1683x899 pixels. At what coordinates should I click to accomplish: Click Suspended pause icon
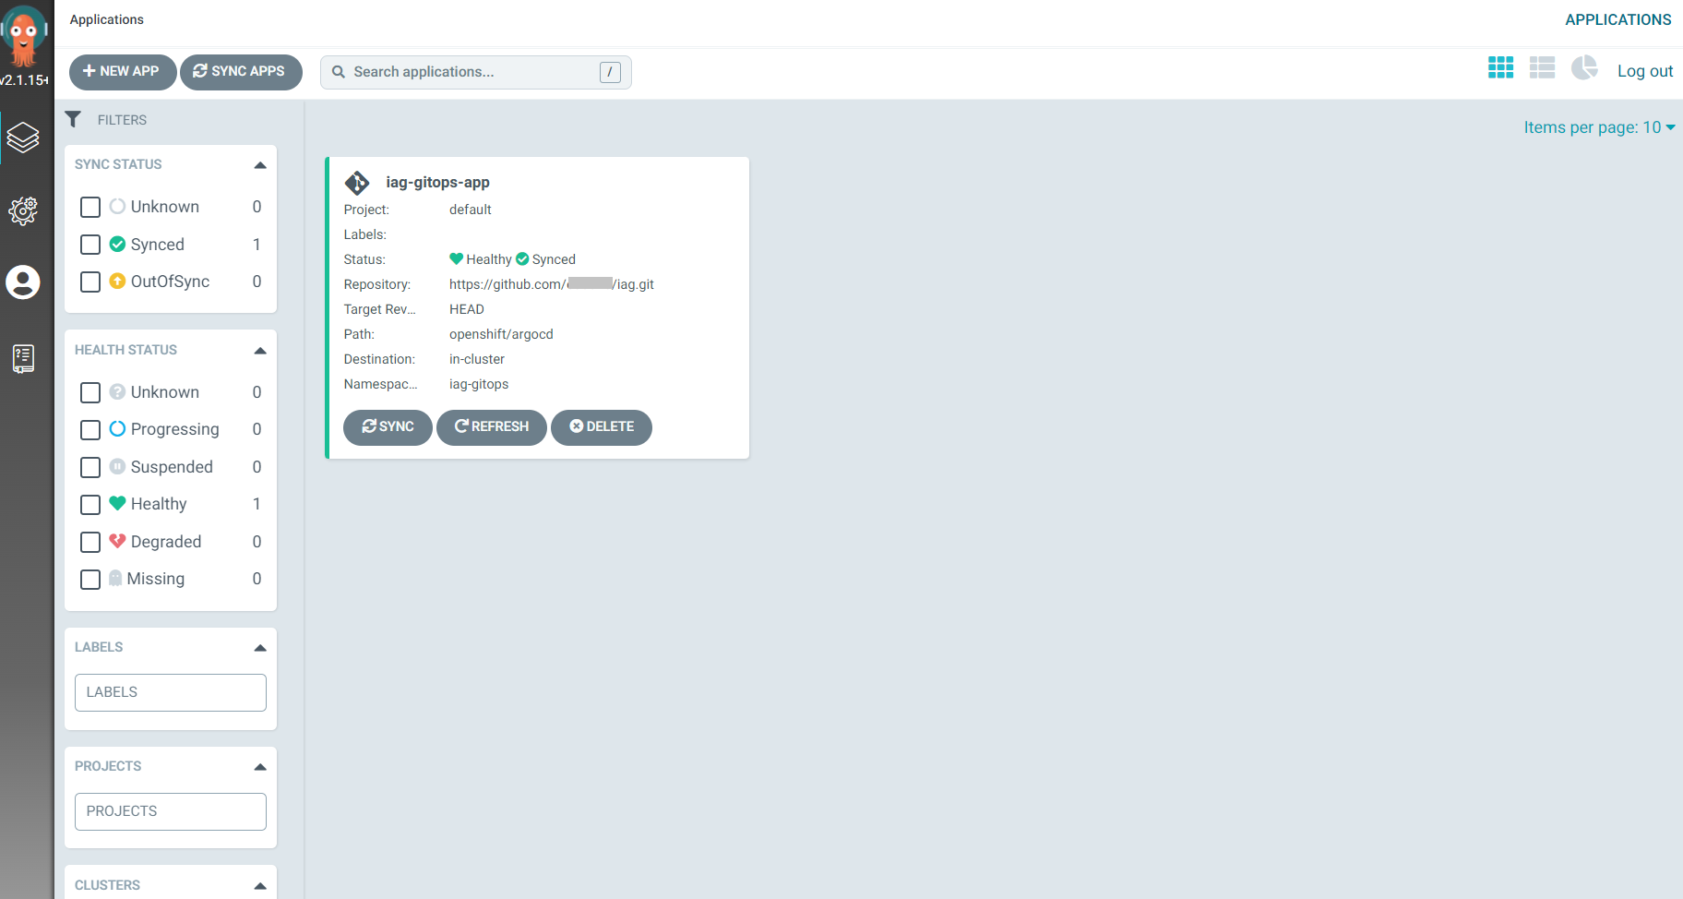pos(117,466)
